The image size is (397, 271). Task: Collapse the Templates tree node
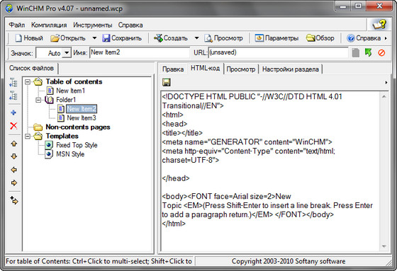point(28,137)
